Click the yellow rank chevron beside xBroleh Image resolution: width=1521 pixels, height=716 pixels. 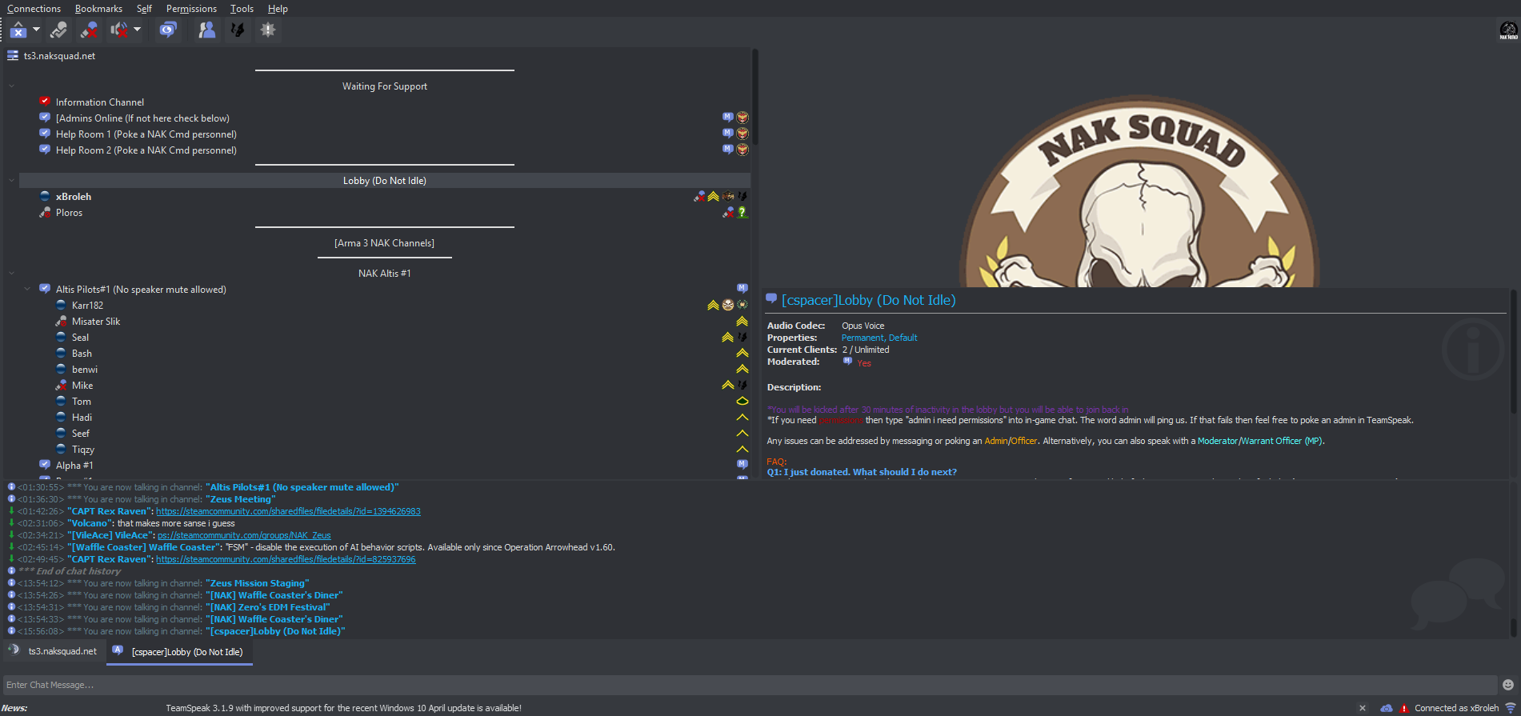click(x=713, y=196)
